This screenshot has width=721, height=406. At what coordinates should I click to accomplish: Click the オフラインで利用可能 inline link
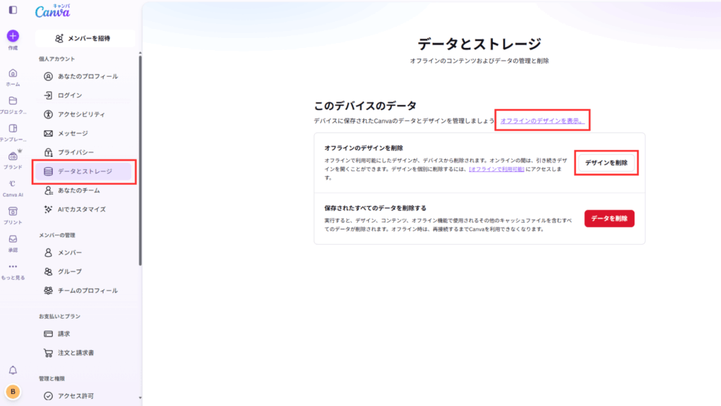(496, 170)
